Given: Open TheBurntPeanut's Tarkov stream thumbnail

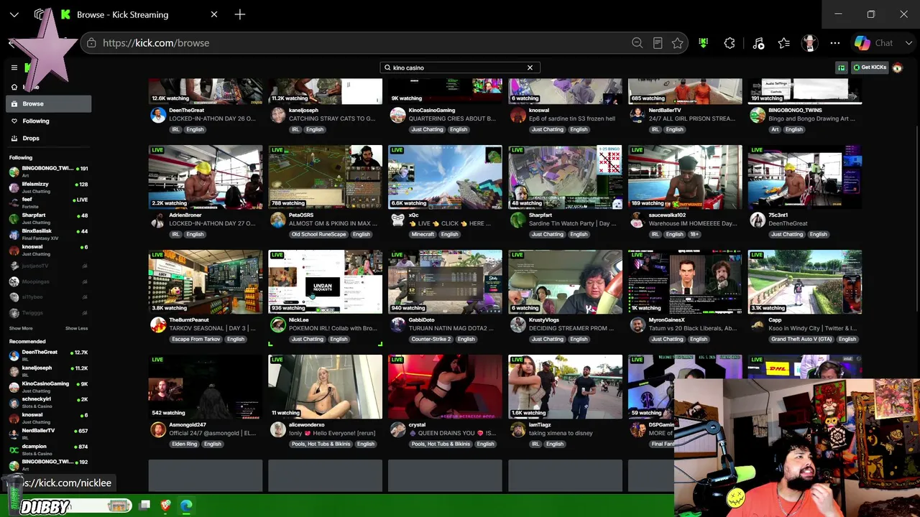Looking at the screenshot, I should pyautogui.click(x=206, y=282).
